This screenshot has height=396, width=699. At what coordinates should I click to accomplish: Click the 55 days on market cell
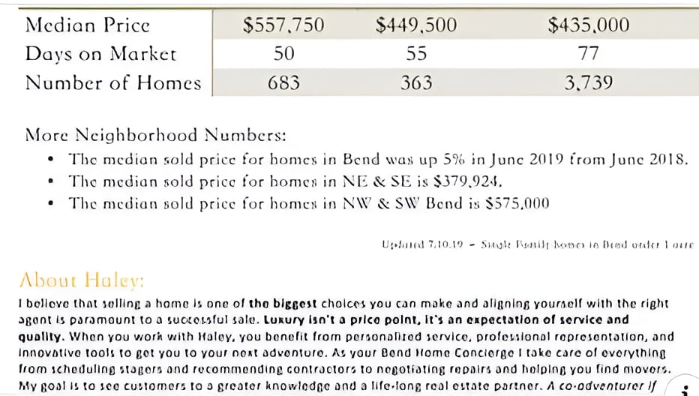(x=416, y=53)
